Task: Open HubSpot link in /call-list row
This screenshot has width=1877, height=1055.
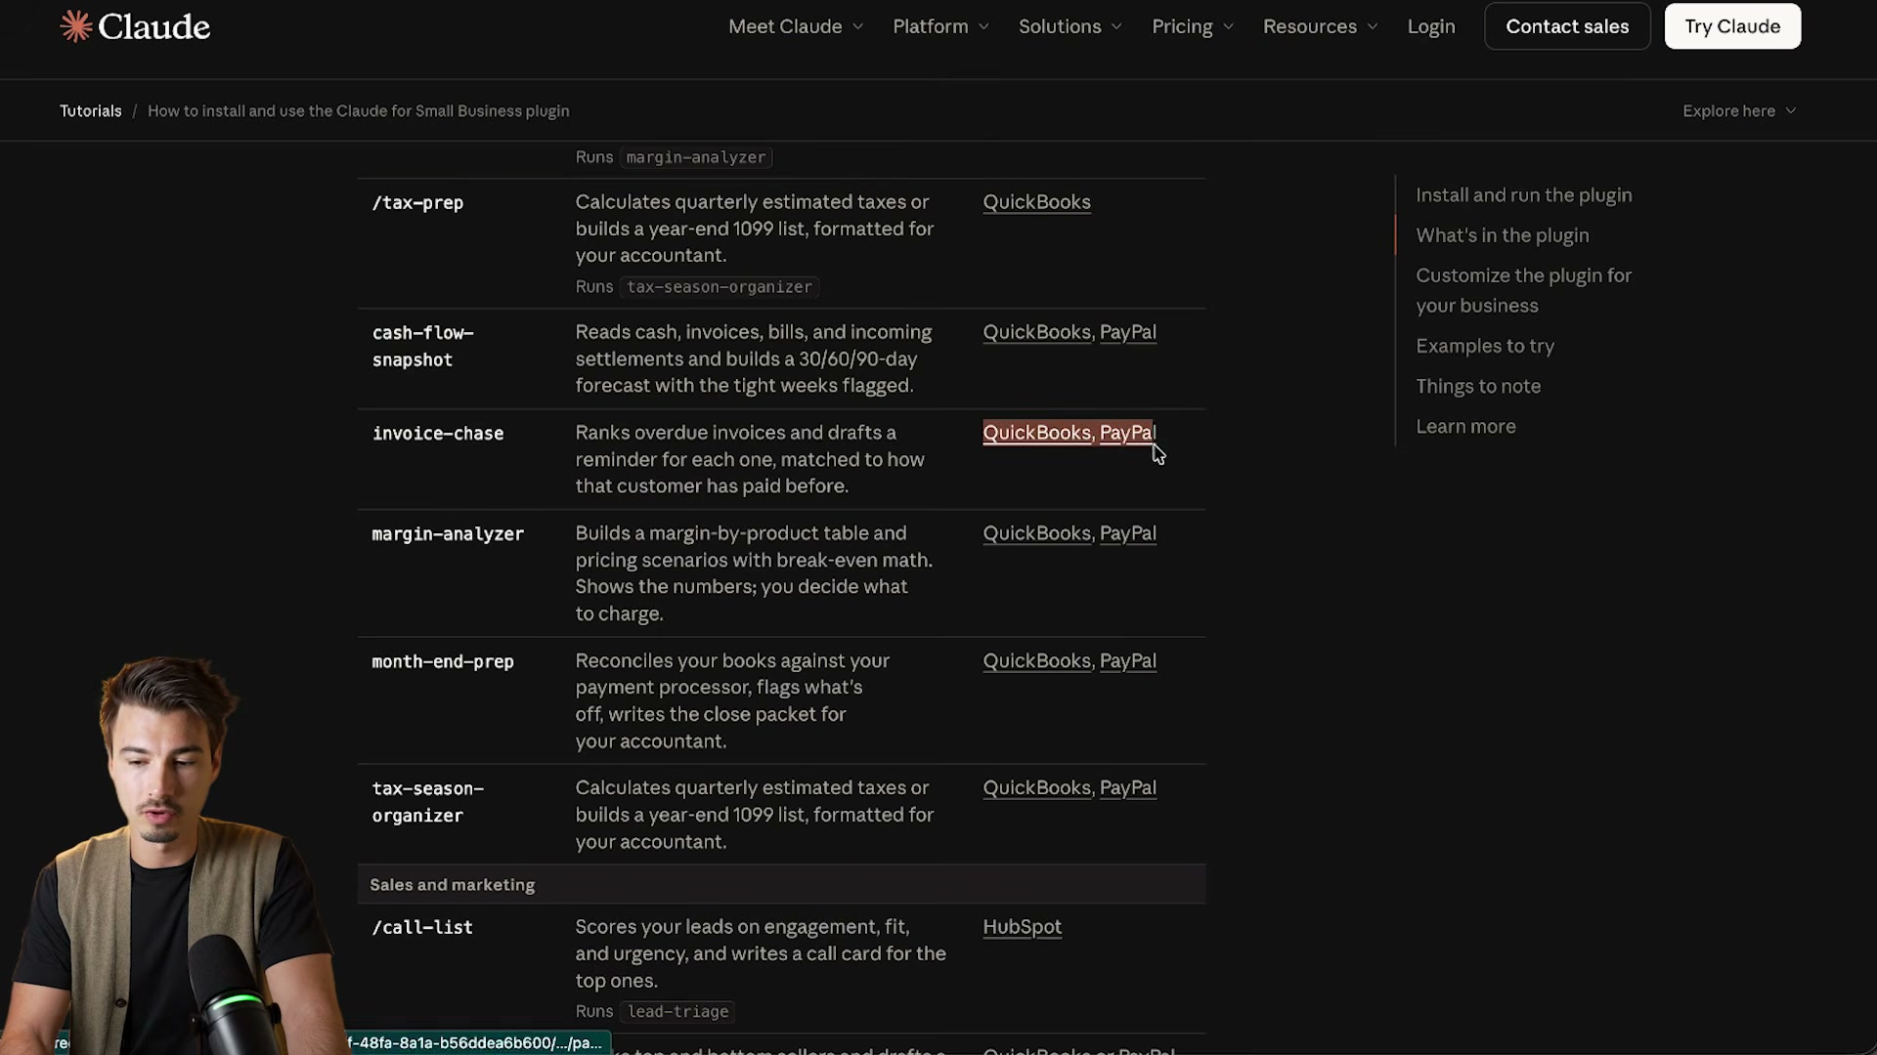Action: (1022, 926)
